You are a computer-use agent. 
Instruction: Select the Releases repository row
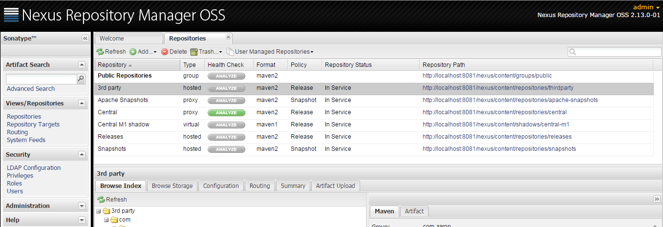374,137
